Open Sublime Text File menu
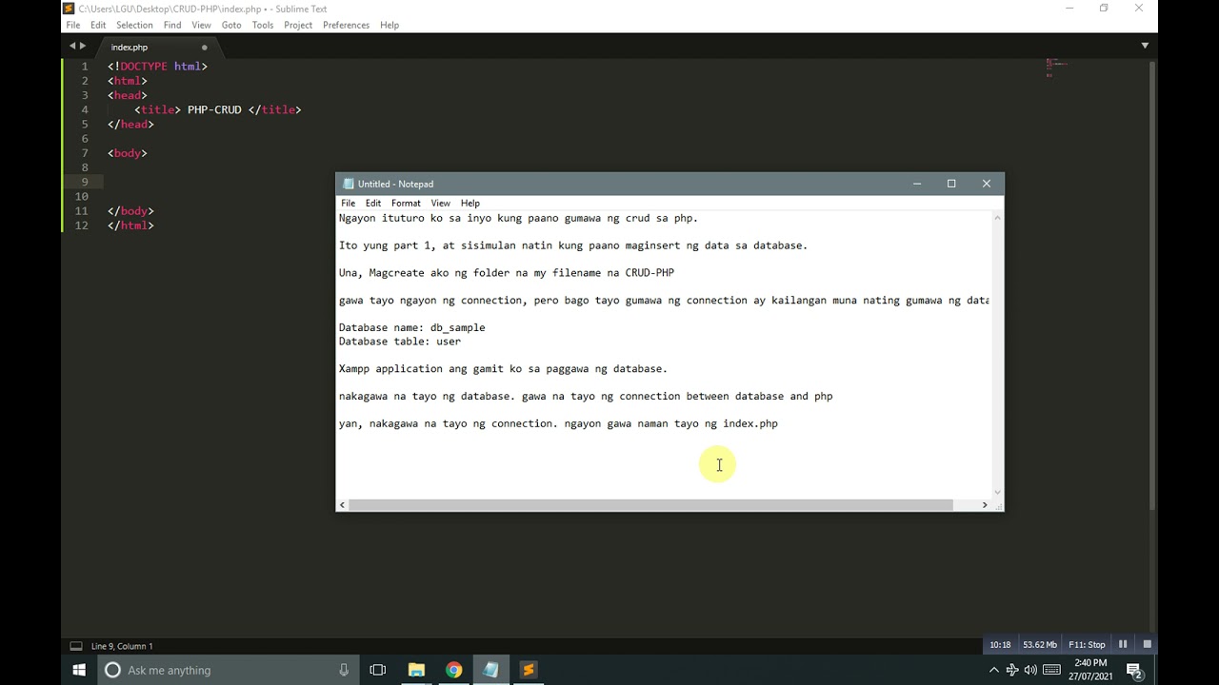1219x685 pixels. 72,25
